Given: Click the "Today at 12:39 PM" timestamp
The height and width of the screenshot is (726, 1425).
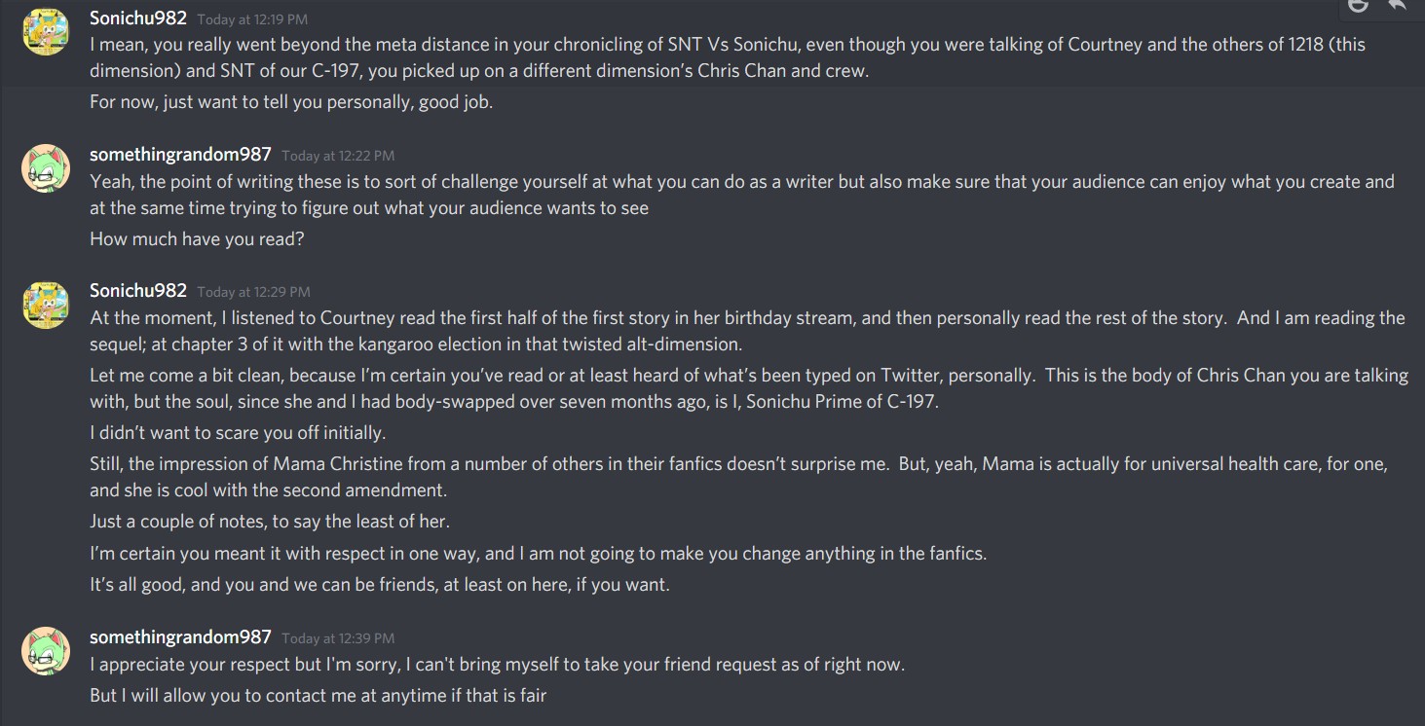Looking at the screenshot, I should click(338, 638).
